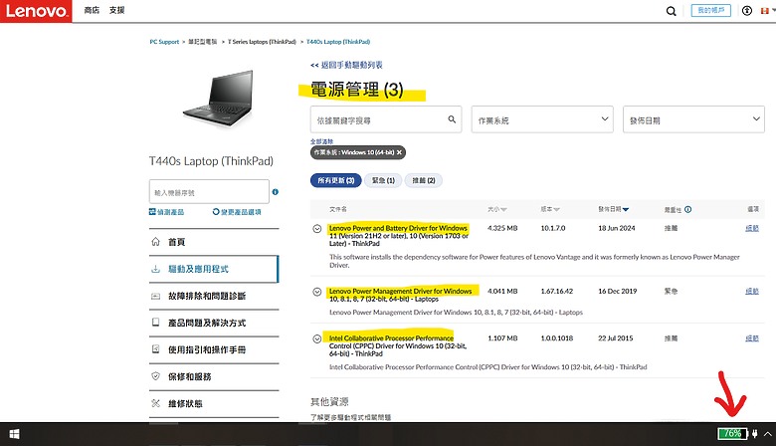This screenshot has width=776, height=446.
Task: Go to 首頁 in sidebar
Action: point(214,242)
